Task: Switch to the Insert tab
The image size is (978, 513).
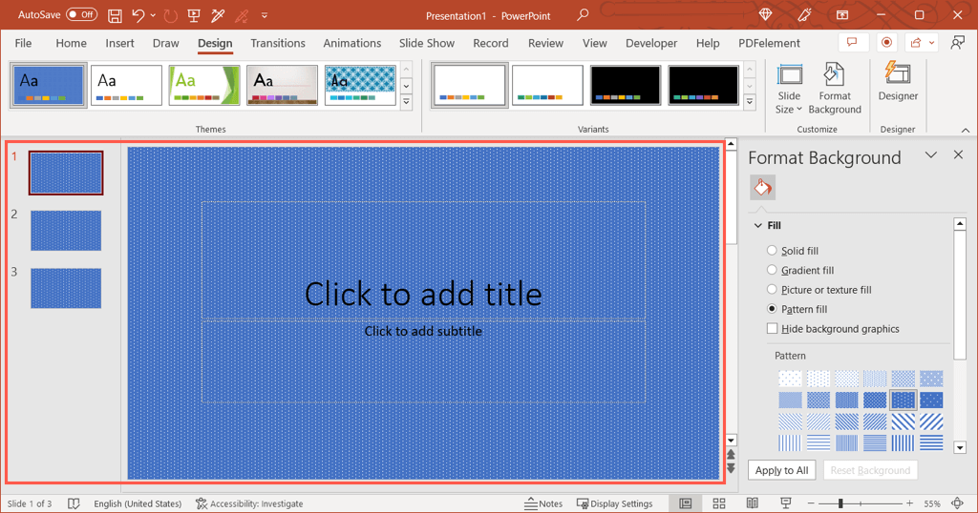Action: (x=119, y=43)
